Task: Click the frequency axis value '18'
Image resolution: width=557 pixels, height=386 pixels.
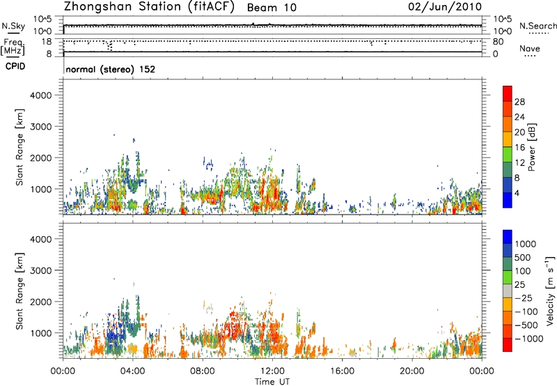Action: tap(47, 42)
